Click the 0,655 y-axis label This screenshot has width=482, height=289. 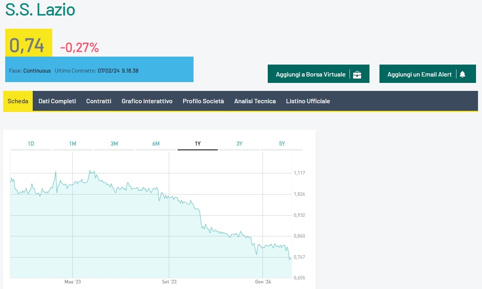pos(299,278)
